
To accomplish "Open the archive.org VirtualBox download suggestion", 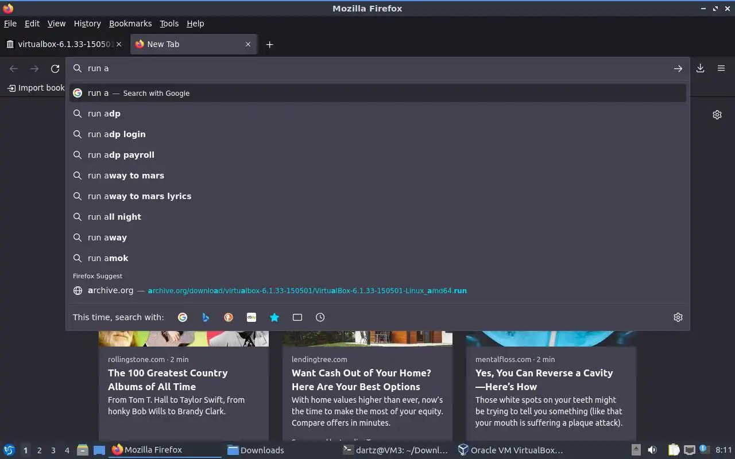I will point(378,290).
